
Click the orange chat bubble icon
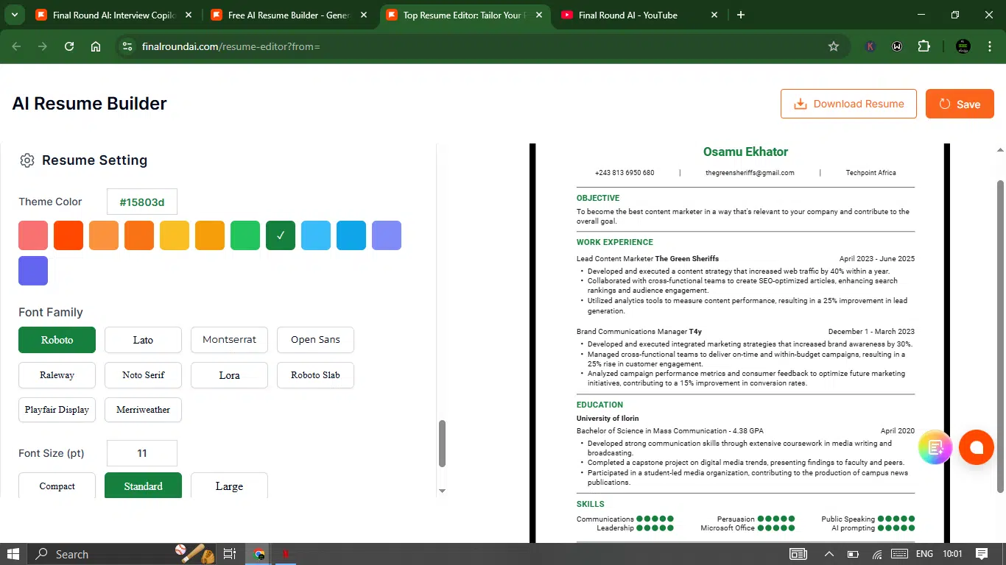coord(977,447)
